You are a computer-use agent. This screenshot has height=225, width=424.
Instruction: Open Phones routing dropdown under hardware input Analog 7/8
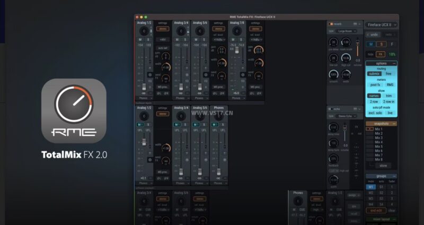click(x=238, y=98)
